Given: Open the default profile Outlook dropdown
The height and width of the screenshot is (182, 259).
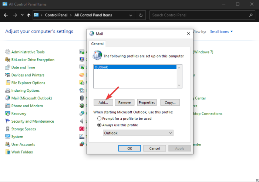Looking at the screenshot, I should point(138,133).
